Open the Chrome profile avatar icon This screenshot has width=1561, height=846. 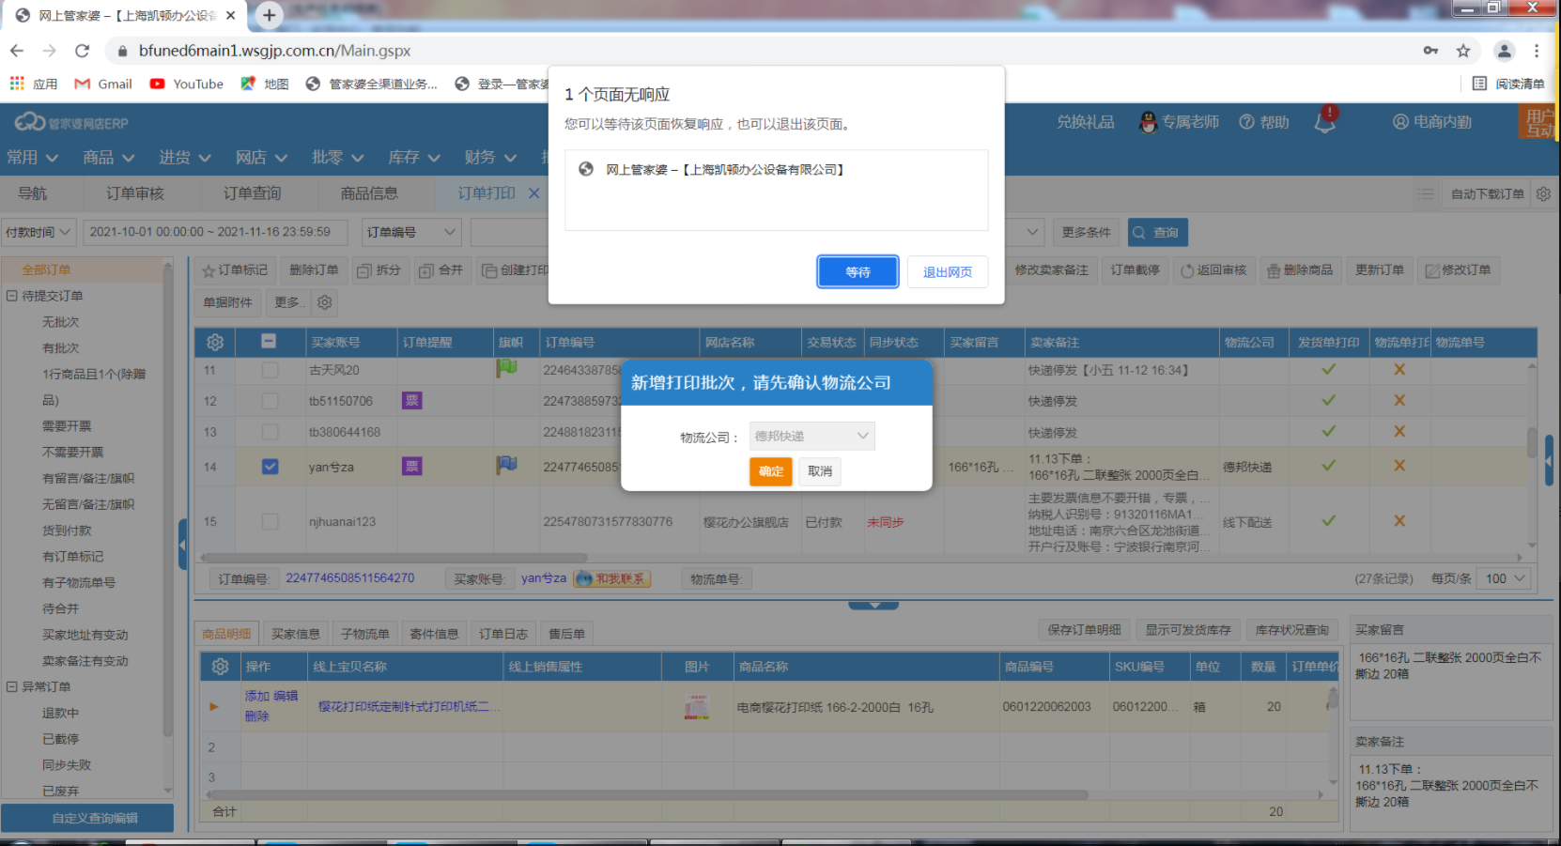[x=1504, y=51]
